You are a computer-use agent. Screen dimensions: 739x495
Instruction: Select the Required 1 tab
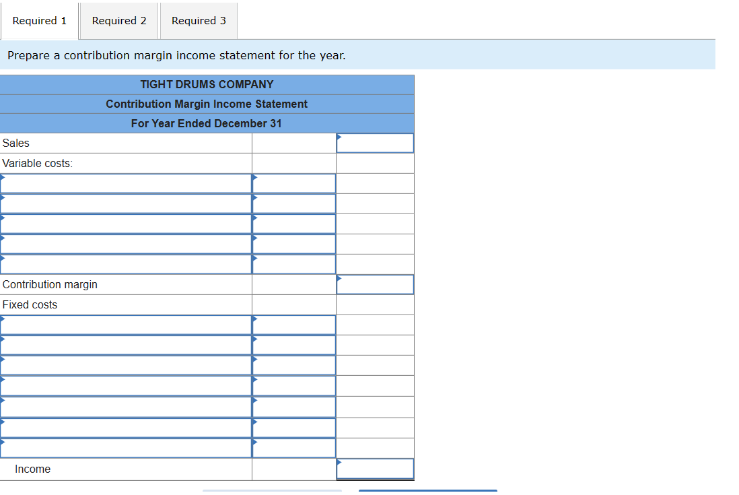click(x=38, y=20)
